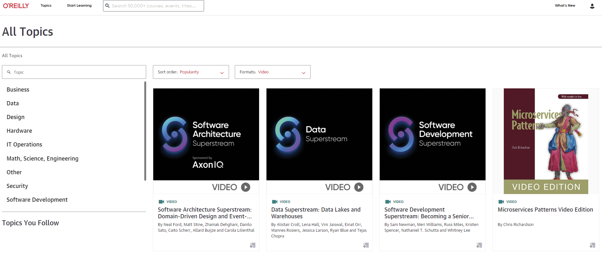Open the Sort order dropdown
602x255 pixels.
tap(191, 72)
